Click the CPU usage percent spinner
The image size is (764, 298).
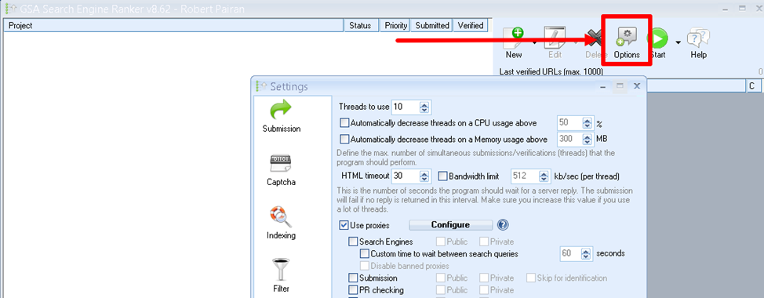click(588, 122)
